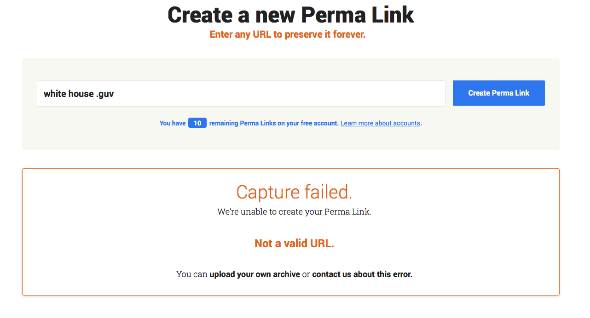The width and height of the screenshot is (590, 318).
Task: Click the word "URL" in the orange subtitle
Action: click(262, 34)
